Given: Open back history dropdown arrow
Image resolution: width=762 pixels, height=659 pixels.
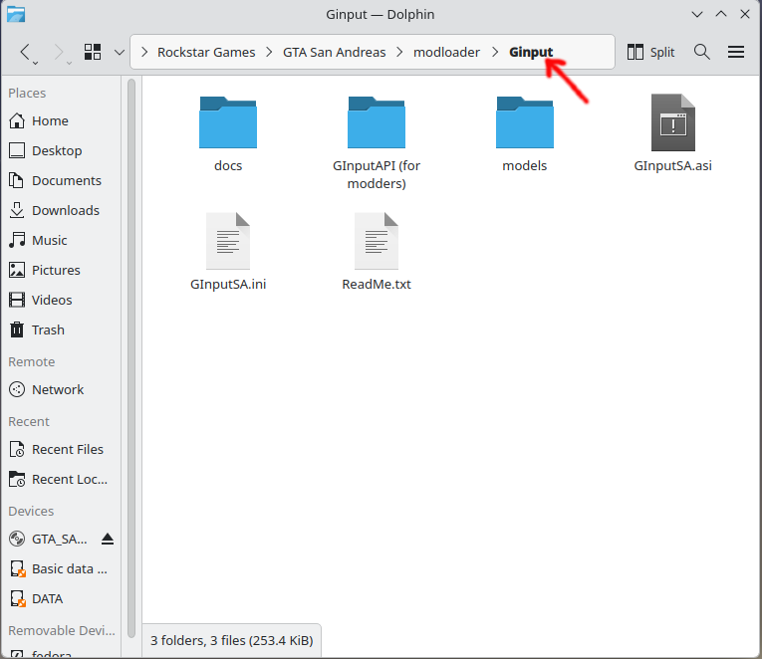Looking at the screenshot, I should coord(36,63).
